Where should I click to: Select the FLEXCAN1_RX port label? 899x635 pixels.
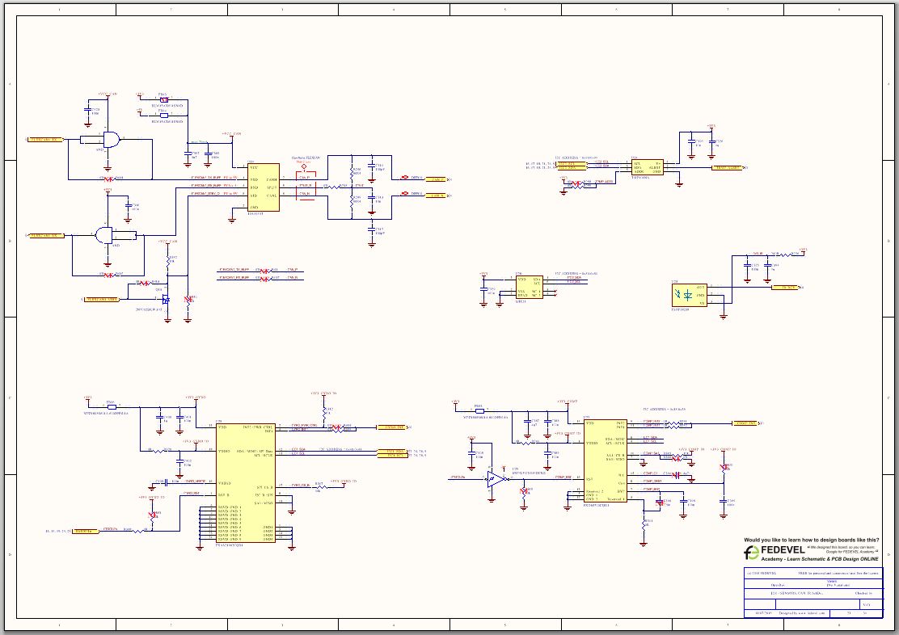pos(45,236)
